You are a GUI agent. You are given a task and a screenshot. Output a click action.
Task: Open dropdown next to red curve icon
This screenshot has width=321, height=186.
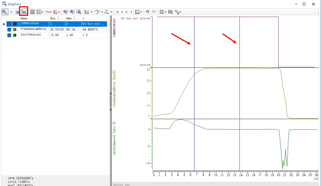[51, 12]
